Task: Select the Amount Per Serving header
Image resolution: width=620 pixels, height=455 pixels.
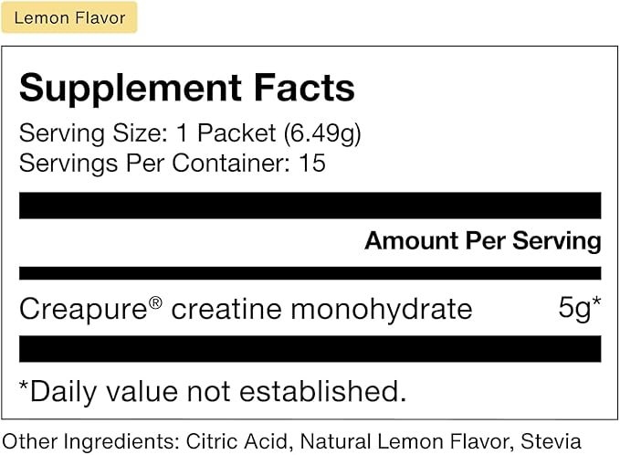Action: (x=482, y=241)
